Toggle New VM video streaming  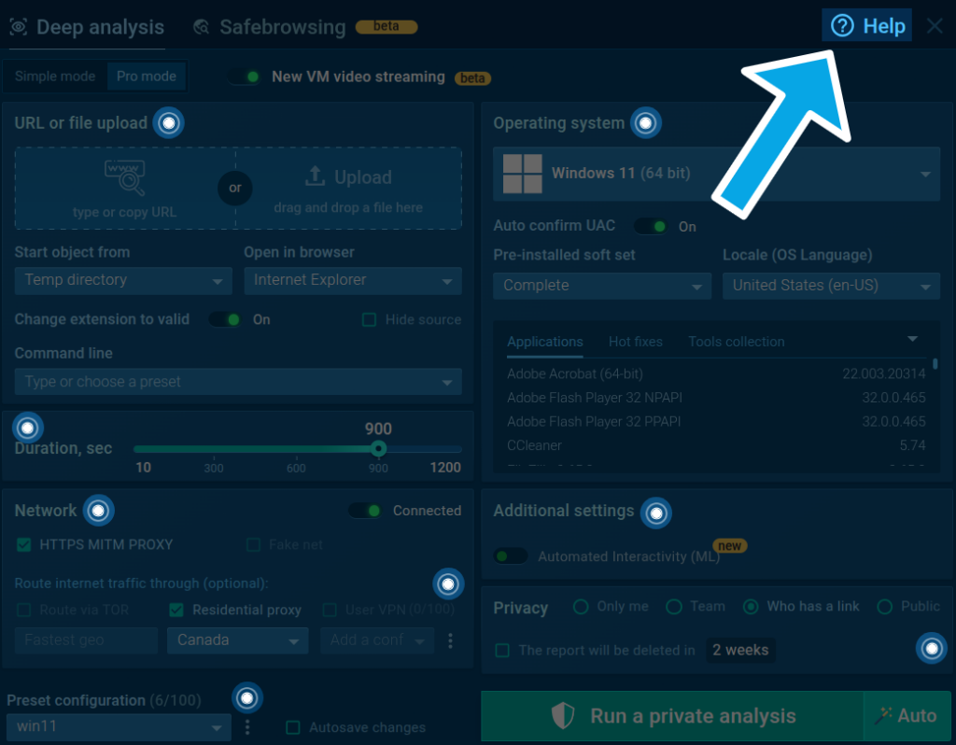pyautogui.click(x=246, y=77)
